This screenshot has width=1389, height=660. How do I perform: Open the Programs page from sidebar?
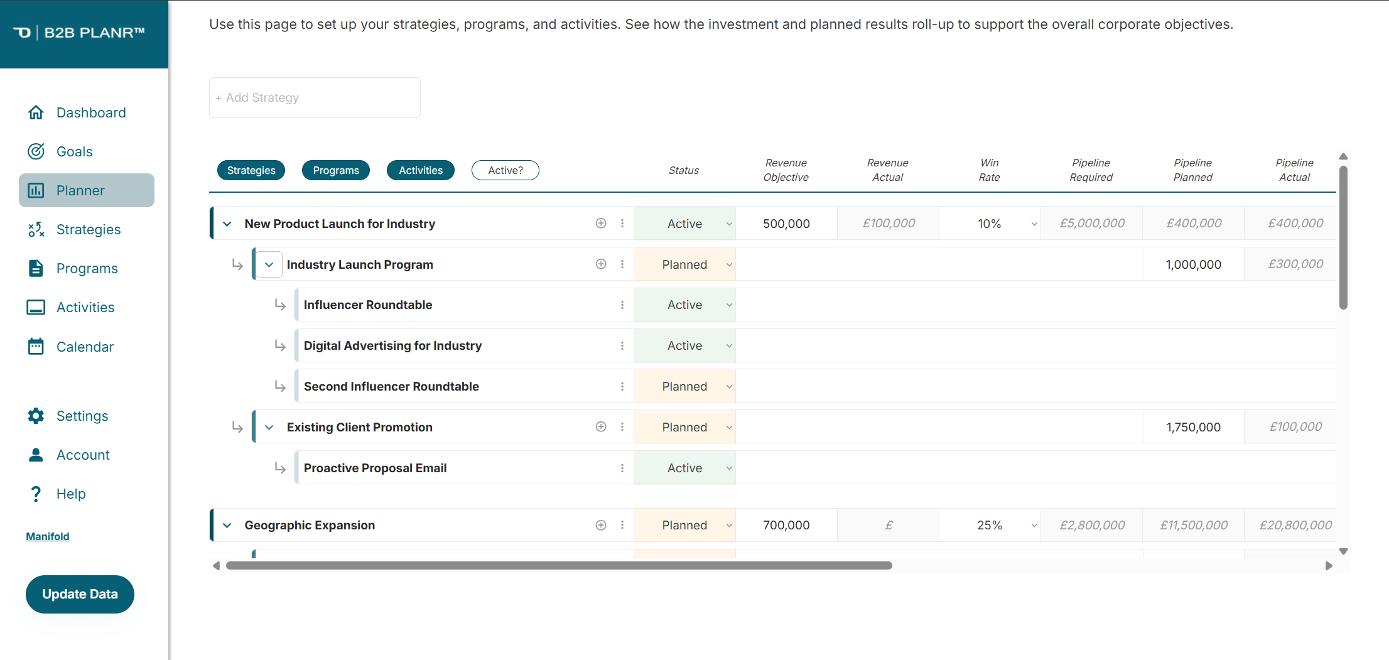tap(87, 268)
